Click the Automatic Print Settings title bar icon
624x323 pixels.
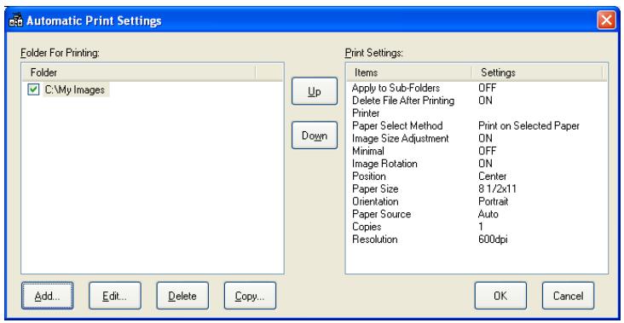(15, 20)
